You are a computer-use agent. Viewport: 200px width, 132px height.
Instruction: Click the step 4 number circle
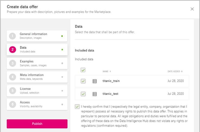pyautogui.click(x=12, y=77)
